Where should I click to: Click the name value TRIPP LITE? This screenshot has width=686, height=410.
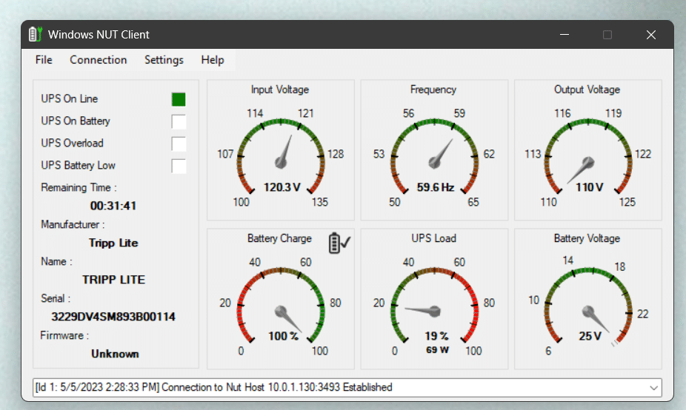click(114, 280)
